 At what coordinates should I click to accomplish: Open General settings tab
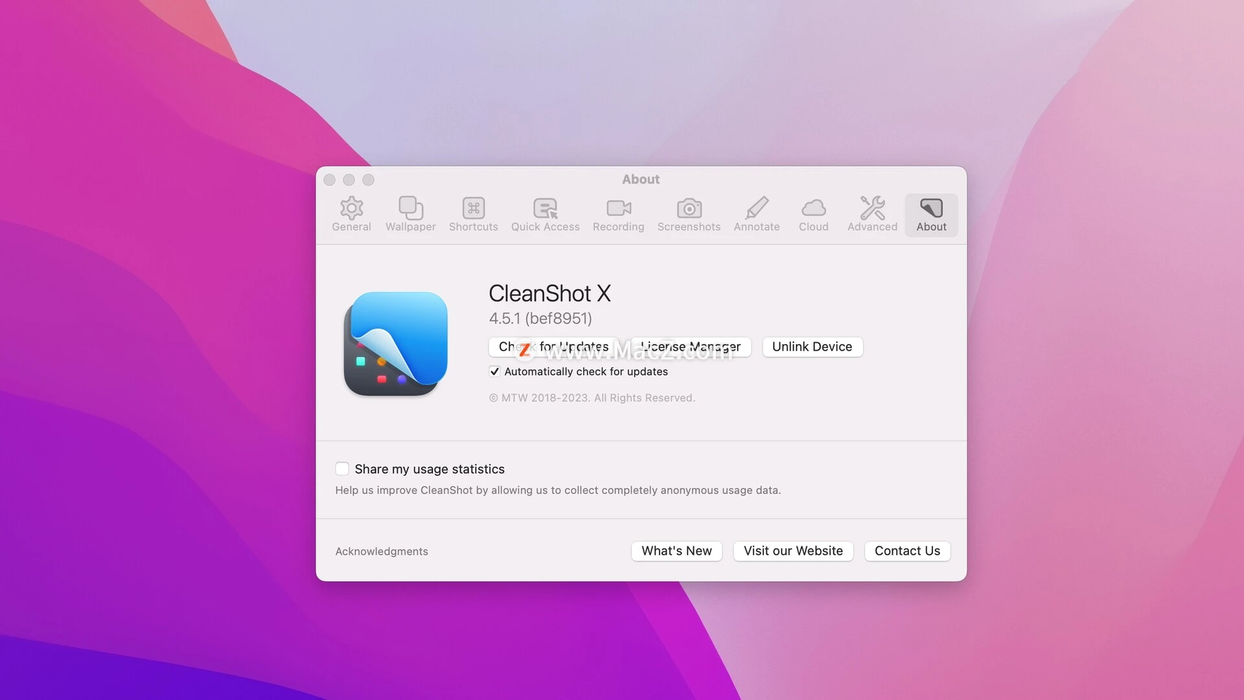(351, 214)
